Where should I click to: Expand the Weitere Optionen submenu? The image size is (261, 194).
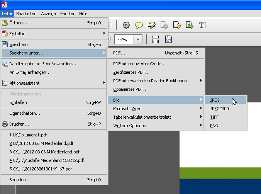click(155, 125)
